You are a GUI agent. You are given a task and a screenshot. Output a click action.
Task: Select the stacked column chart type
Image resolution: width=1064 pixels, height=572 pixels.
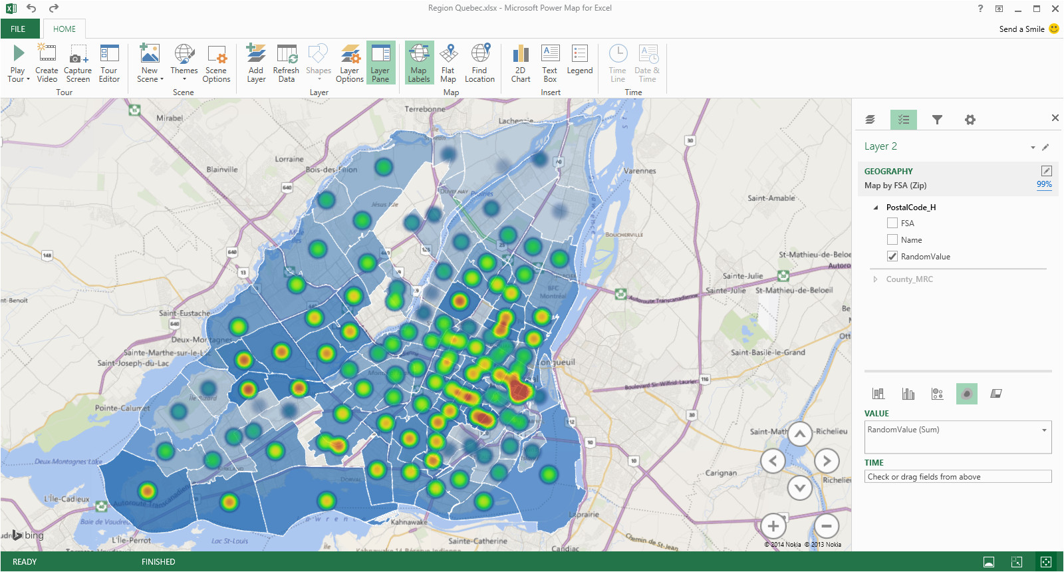[878, 394]
